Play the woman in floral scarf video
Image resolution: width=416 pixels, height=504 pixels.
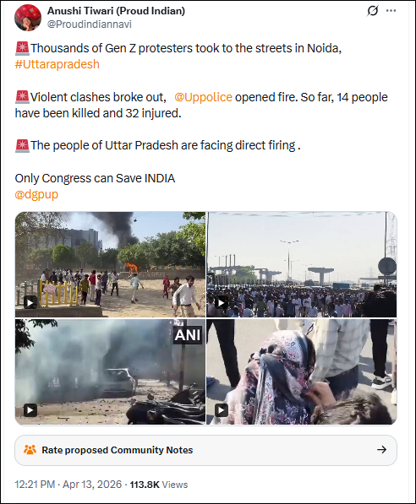pyautogui.click(x=222, y=410)
